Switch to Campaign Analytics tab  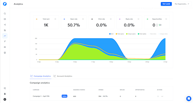click(41, 76)
